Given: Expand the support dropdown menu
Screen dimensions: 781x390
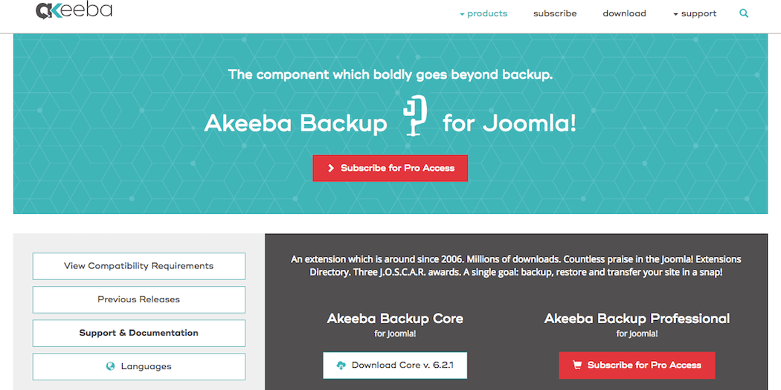Looking at the screenshot, I should pyautogui.click(x=695, y=13).
